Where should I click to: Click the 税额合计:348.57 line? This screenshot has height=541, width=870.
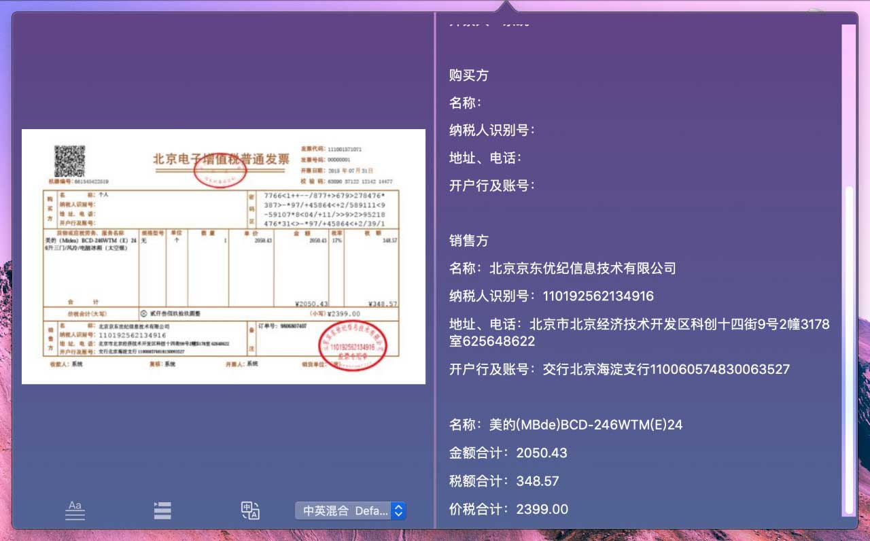click(x=504, y=481)
